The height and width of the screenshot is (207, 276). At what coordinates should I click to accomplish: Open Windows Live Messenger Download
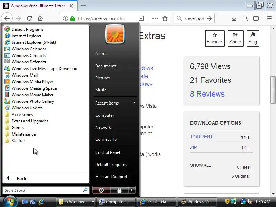pyautogui.click(x=45, y=69)
